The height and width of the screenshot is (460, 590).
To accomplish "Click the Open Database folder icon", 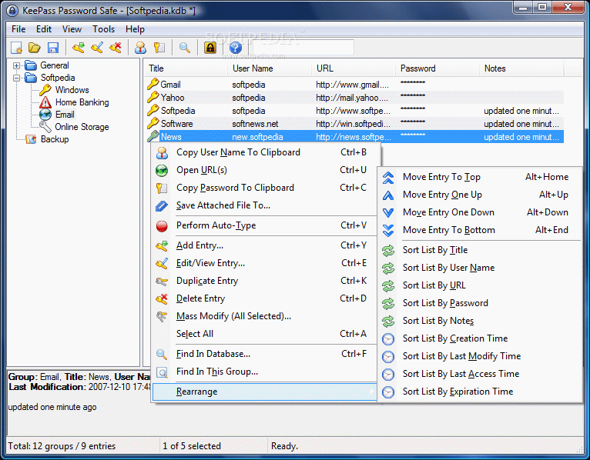I will 34,48.
